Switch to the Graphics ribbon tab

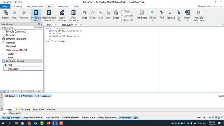pyautogui.click(x=17, y=6)
